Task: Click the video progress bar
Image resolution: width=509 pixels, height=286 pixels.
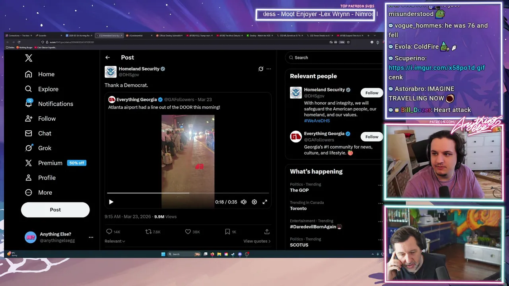Action: [188, 193]
